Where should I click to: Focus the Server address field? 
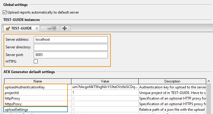[71, 39]
